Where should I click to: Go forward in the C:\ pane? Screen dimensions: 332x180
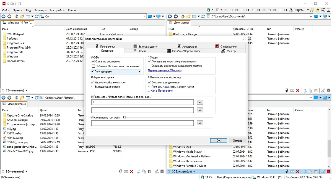pos(9,17)
